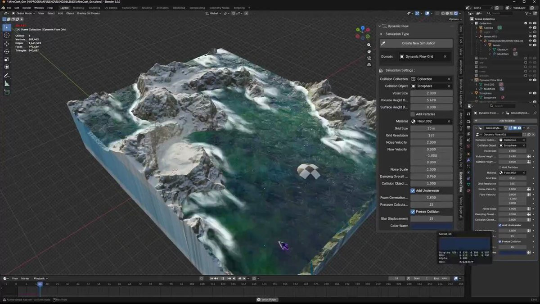Click the zoom magnifier icon in the viewport
This screenshot has height=304, width=540.
[x=369, y=45]
